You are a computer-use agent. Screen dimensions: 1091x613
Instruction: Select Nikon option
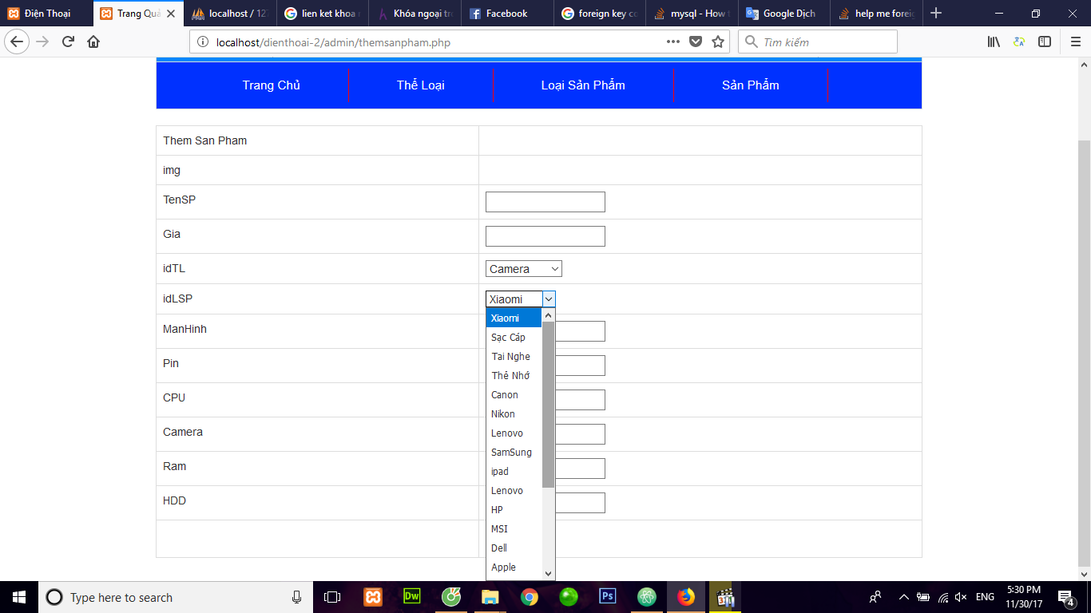click(514, 414)
